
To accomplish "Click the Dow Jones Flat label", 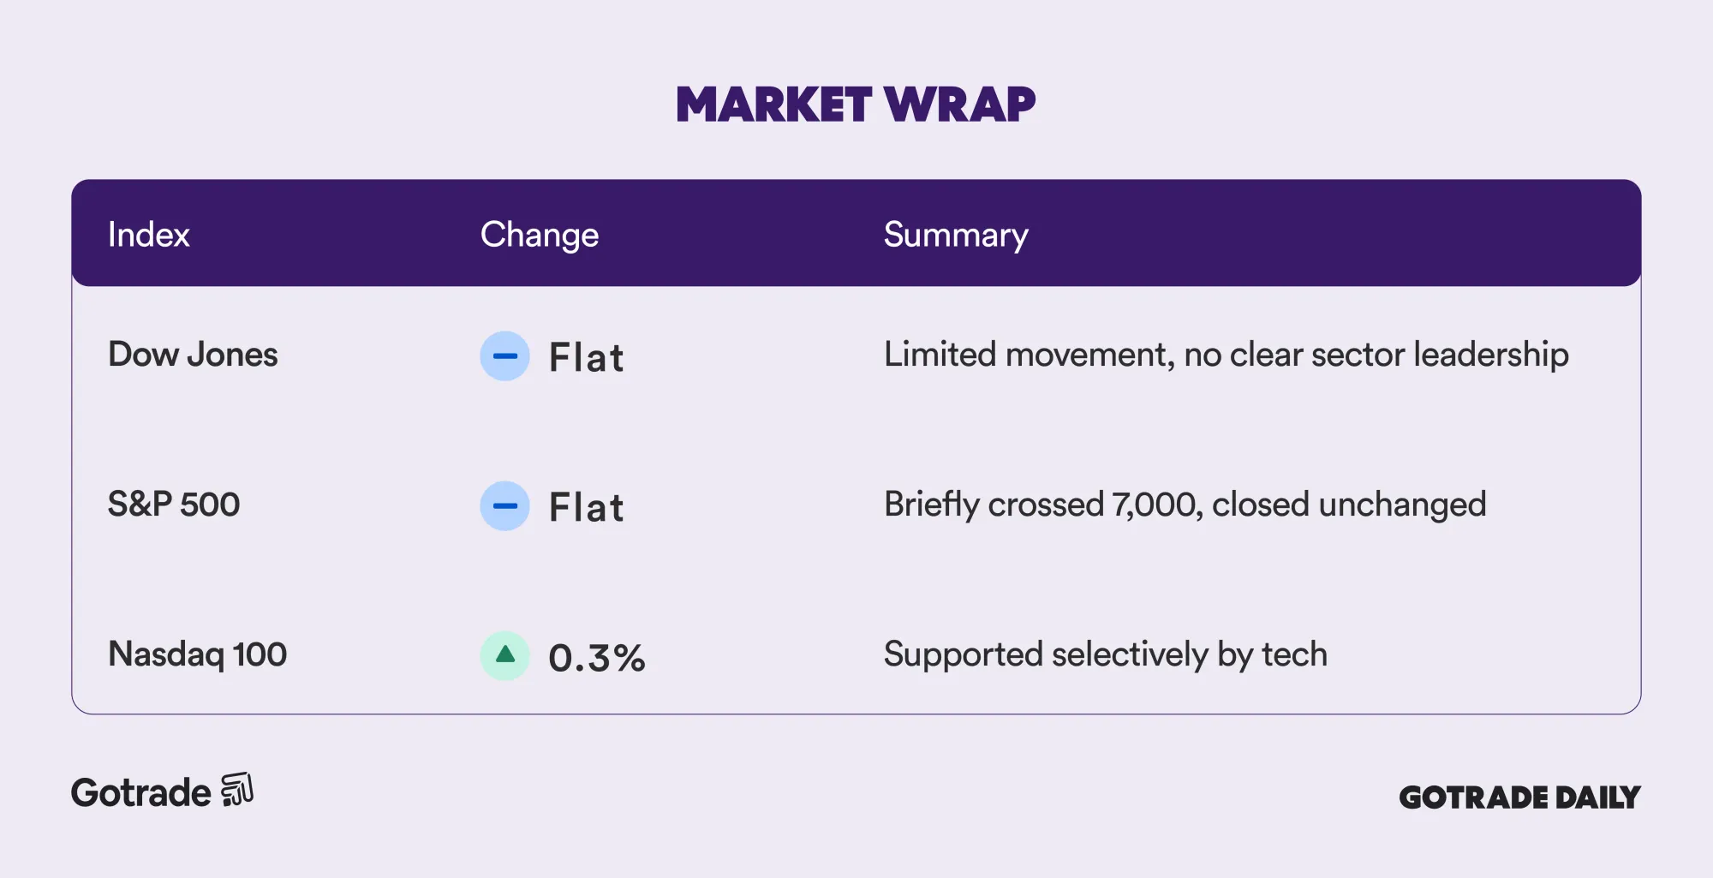I will 587,357.
